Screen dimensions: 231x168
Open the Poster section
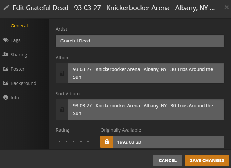(17, 69)
